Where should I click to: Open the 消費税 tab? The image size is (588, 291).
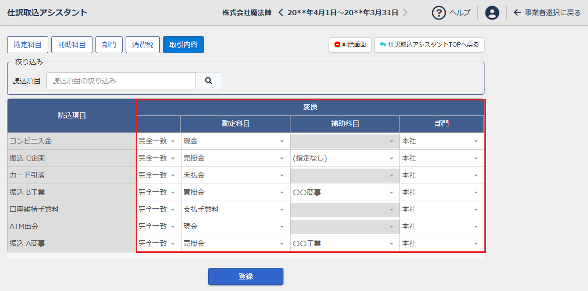[x=143, y=45]
